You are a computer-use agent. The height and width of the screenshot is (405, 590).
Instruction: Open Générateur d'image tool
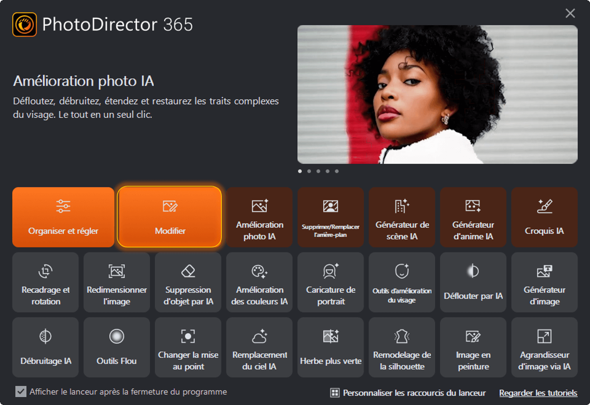click(x=544, y=282)
